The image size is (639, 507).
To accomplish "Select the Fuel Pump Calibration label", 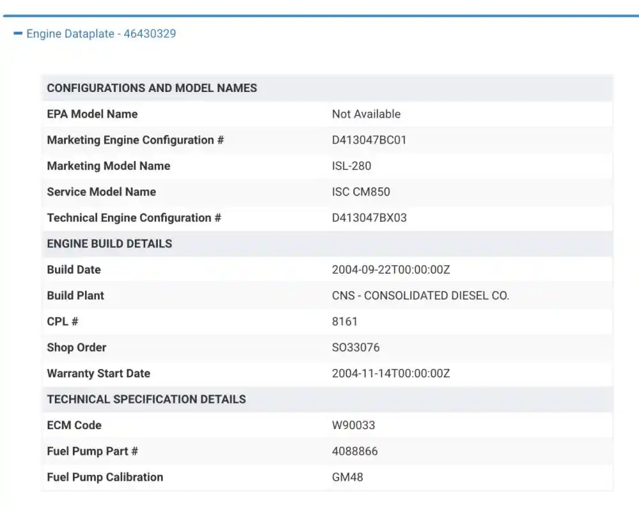I will pos(105,477).
